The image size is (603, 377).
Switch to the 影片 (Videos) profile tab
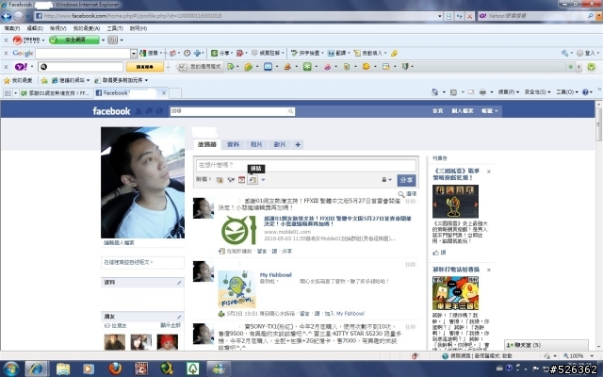pos(280,144)
